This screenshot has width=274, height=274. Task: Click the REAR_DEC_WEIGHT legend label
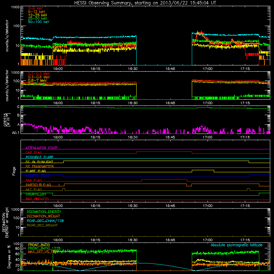coord(42,225)
